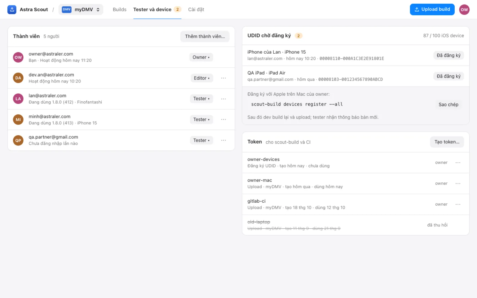Change Editor role for dev.an@astraler.com

tap(202, 78)
